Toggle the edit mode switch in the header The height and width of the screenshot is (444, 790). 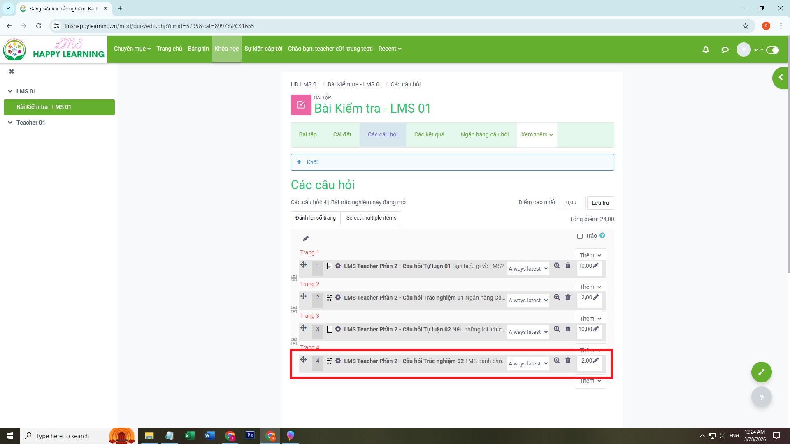[772, 50]
